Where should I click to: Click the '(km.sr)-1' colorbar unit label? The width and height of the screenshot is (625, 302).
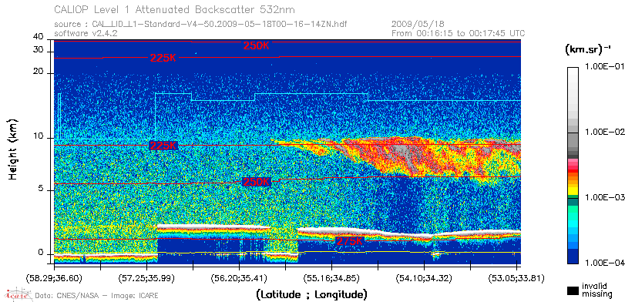587,50
